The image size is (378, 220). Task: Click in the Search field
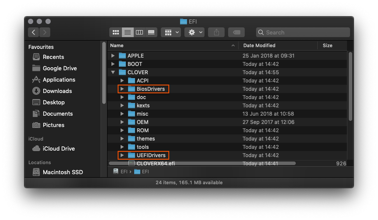point(303,32)
